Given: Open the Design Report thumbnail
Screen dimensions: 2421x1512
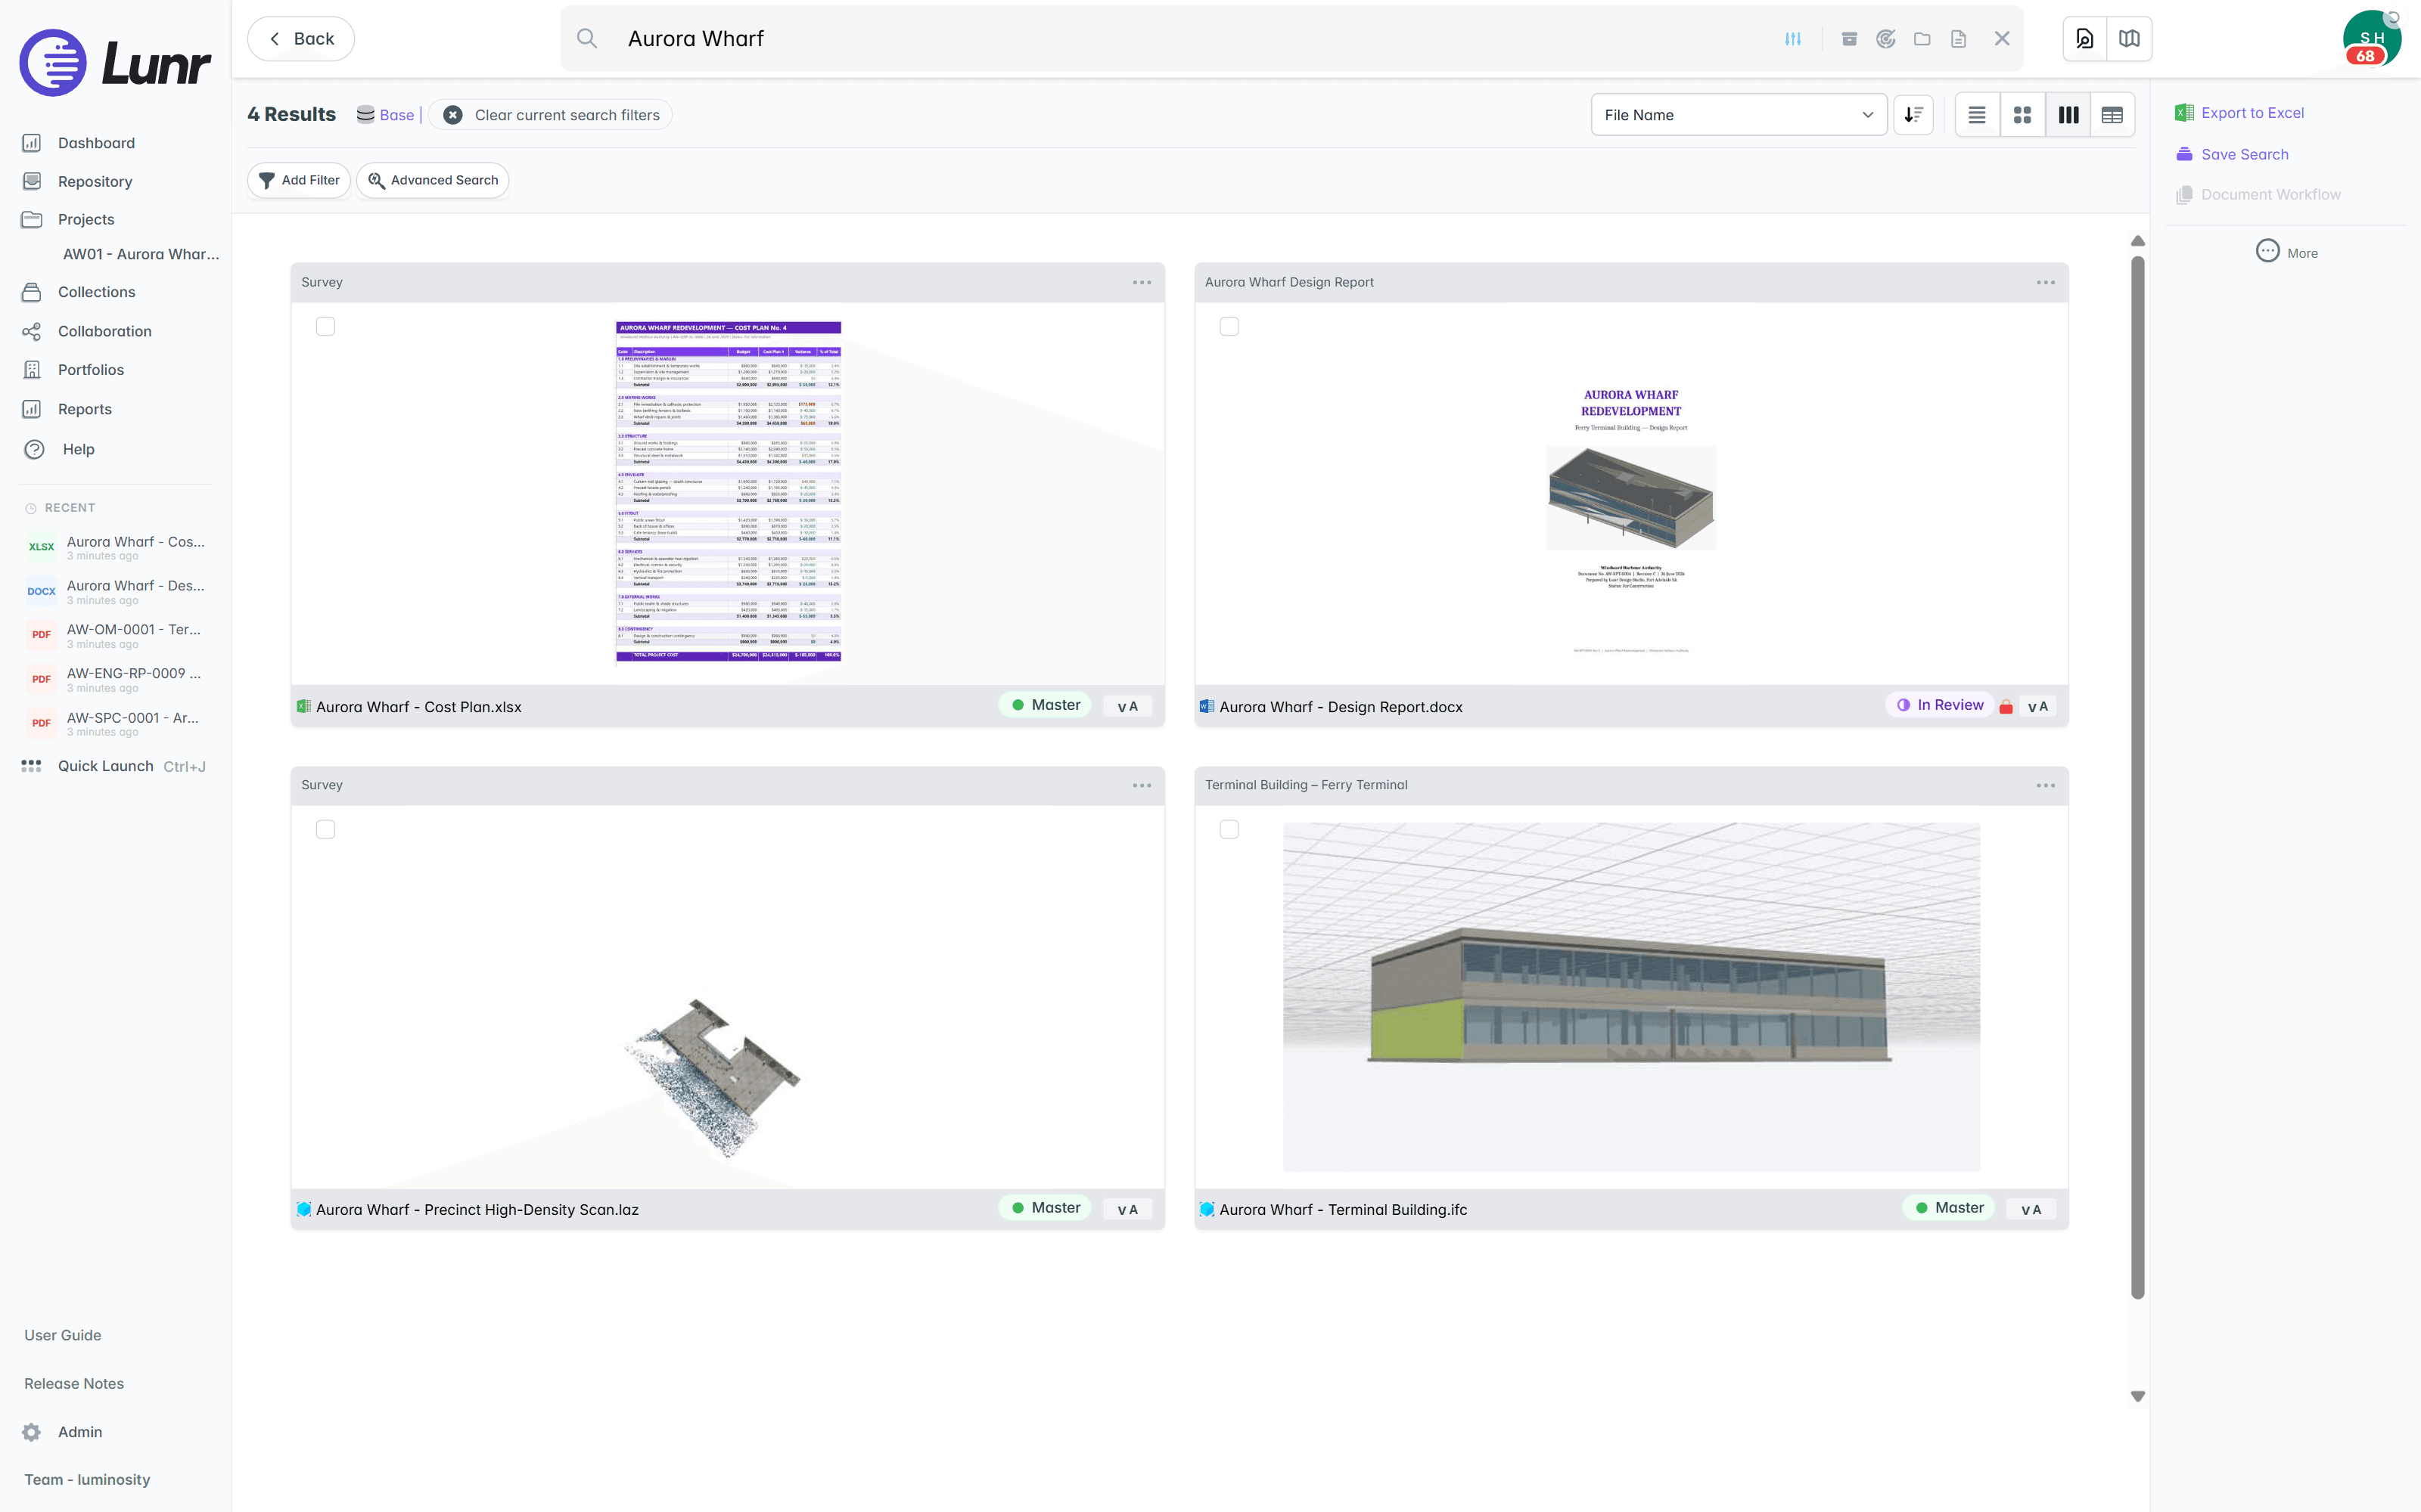Looking at the screenshot, I should [x=1630, y=495].
